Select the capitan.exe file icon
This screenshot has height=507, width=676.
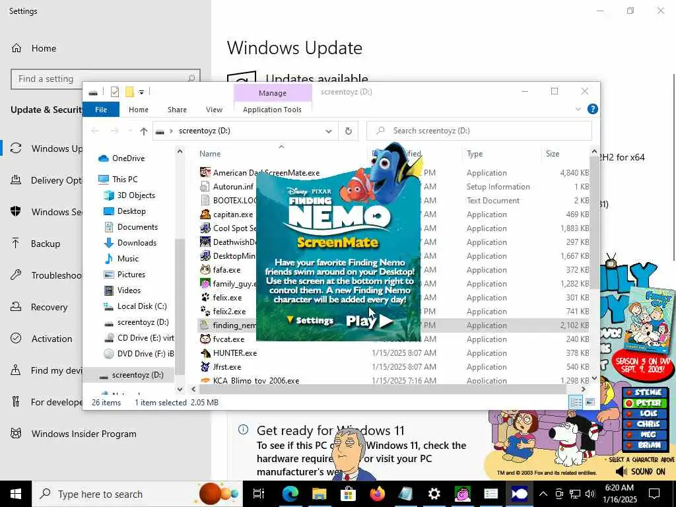pyautogui.click(x=205, y=214)
